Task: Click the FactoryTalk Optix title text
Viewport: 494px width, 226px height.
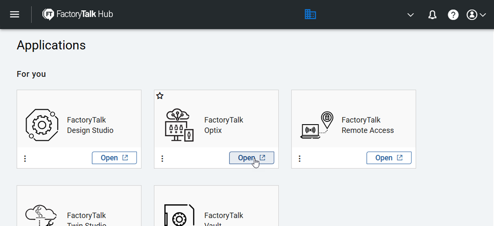Action: [223, 125]
